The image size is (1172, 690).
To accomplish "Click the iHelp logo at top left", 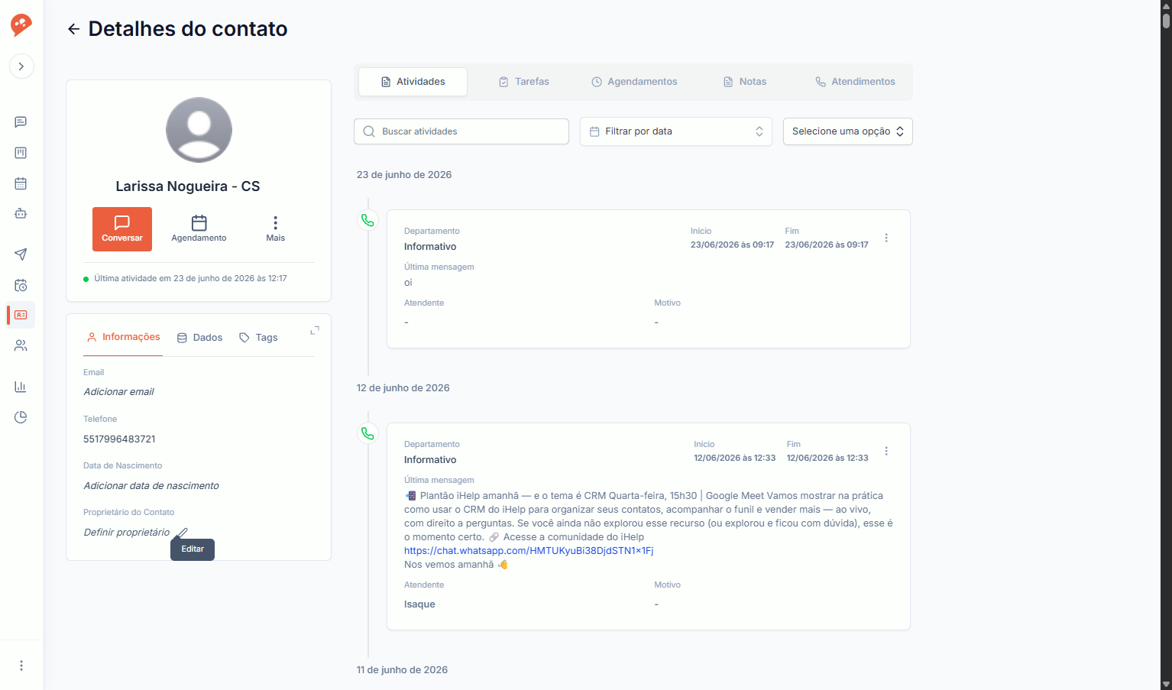I will pos(21,24).
